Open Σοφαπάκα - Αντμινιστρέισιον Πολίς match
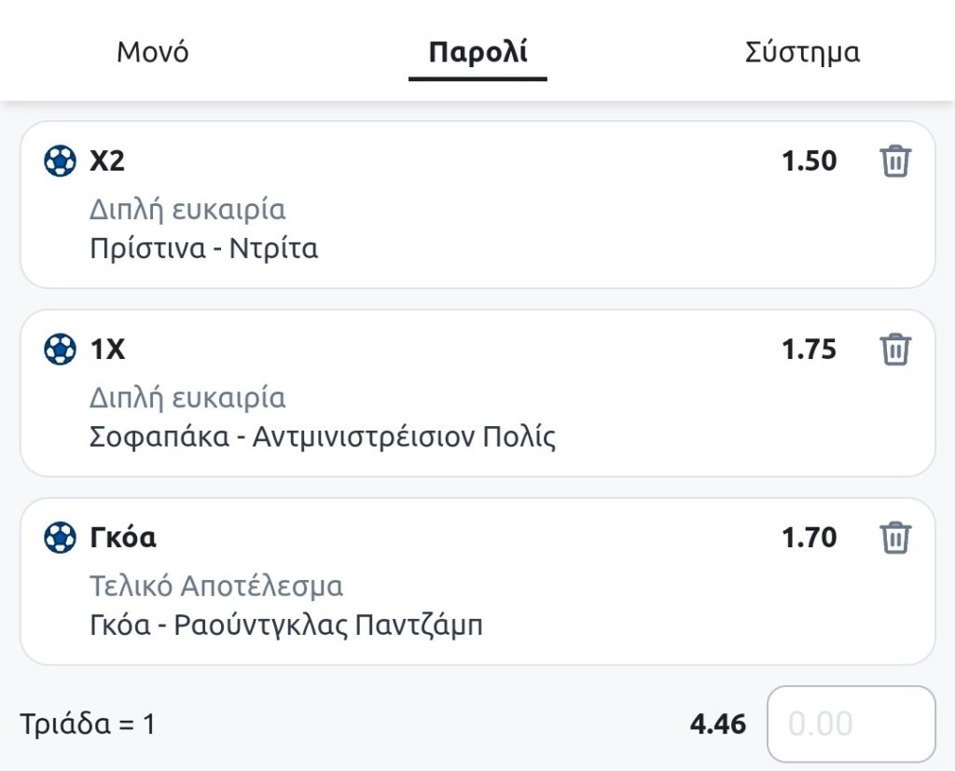Screen dimensions: 955x771 pyautogui.click(x=323, y=437)
